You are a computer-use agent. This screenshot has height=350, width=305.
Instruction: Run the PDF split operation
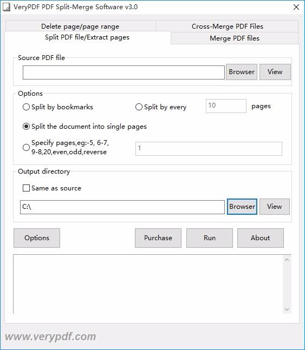[210, 238]
